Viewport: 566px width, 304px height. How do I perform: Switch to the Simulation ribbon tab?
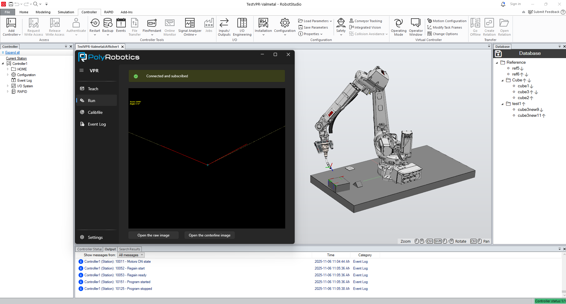click(x=66, y=12)
